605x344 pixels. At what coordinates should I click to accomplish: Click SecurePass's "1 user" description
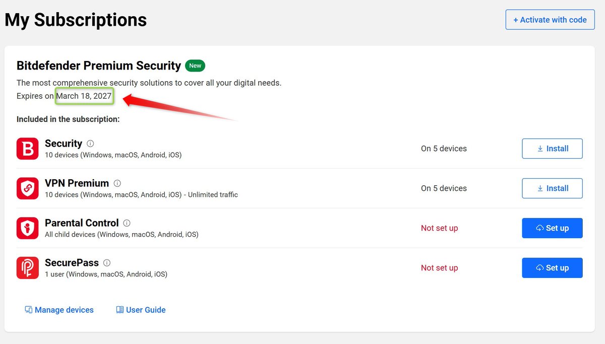106,274
